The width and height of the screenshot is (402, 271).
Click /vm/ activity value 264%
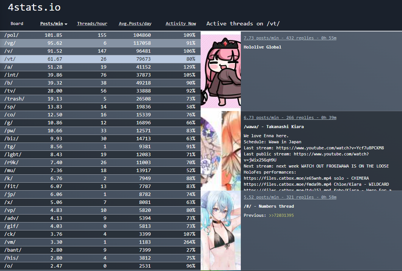coord(189,242)
